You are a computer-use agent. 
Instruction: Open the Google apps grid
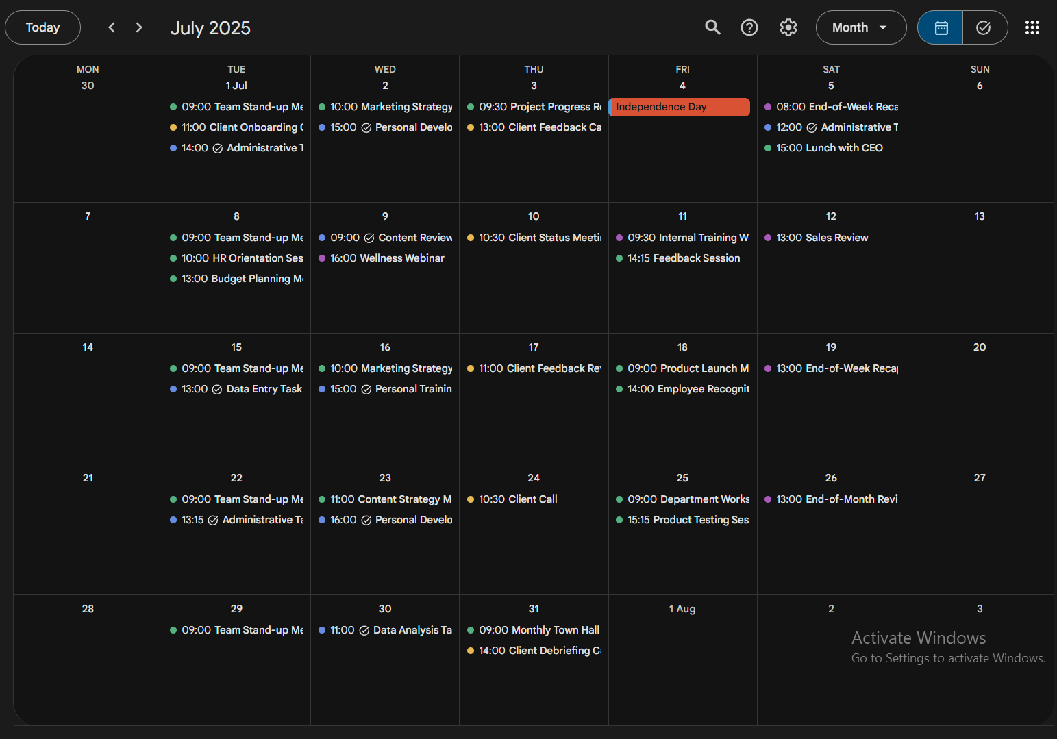1032,27
